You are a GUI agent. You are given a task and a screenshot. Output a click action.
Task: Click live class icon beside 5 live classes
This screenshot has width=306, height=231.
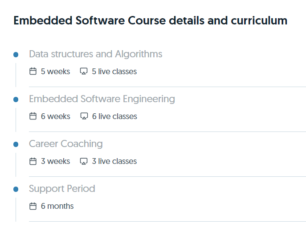click(x=84, y=72)
